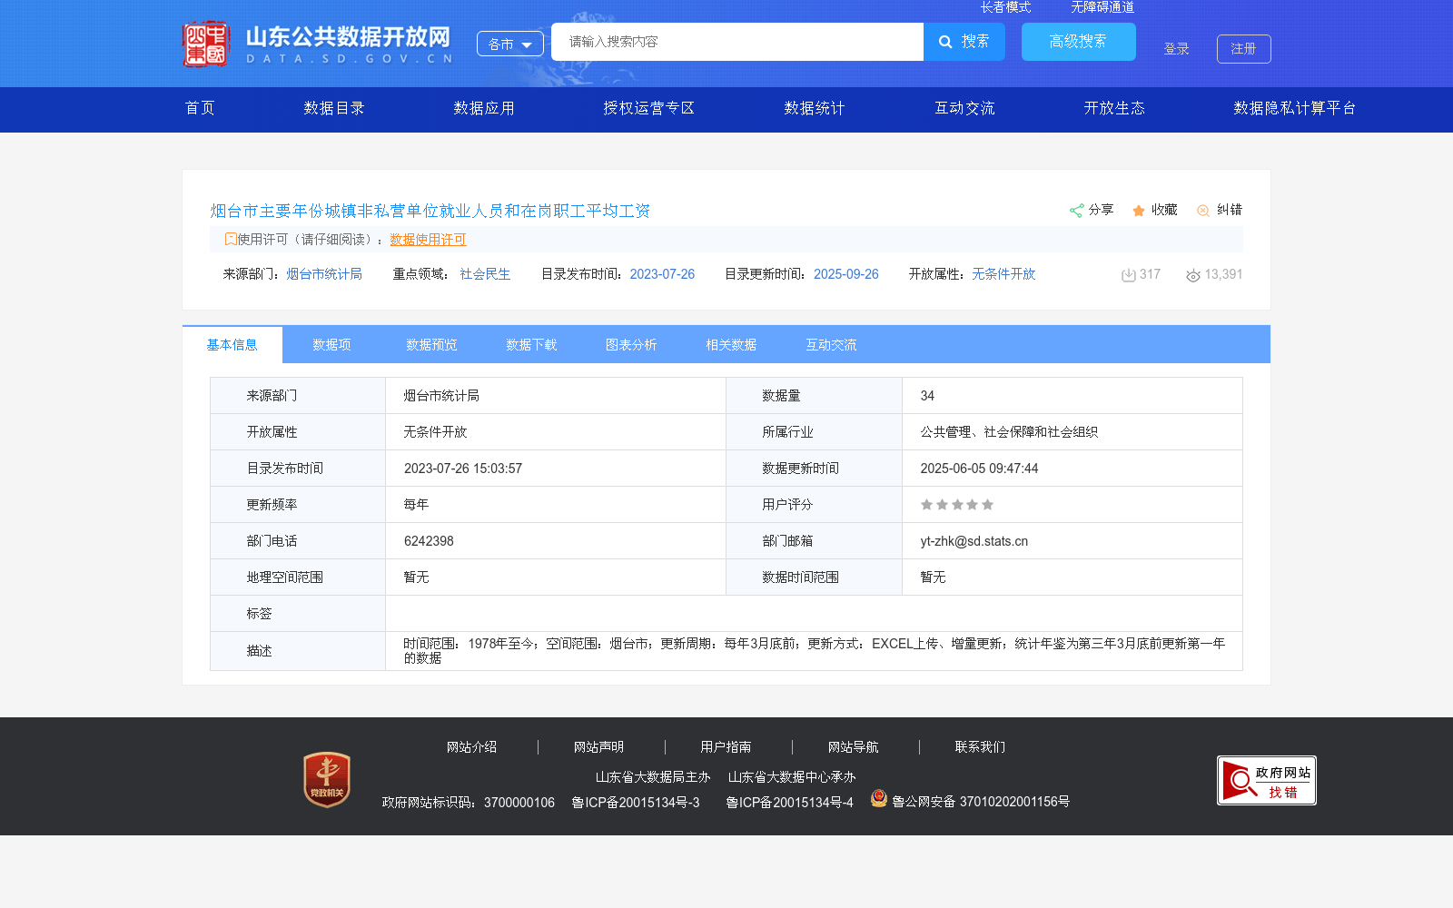Click the 分享 share icon
The image size is (1453, 908).
1077,210
